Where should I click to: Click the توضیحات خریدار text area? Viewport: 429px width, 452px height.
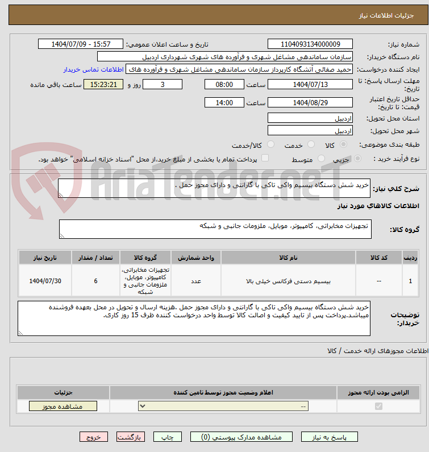[x=194, y=318]
